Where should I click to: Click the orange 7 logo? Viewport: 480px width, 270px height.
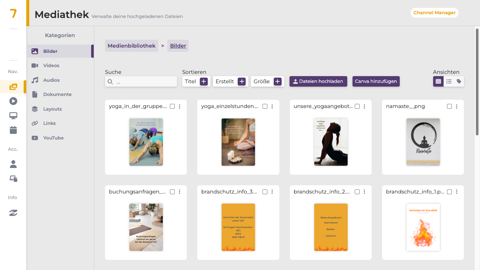[x=13, y=13]
